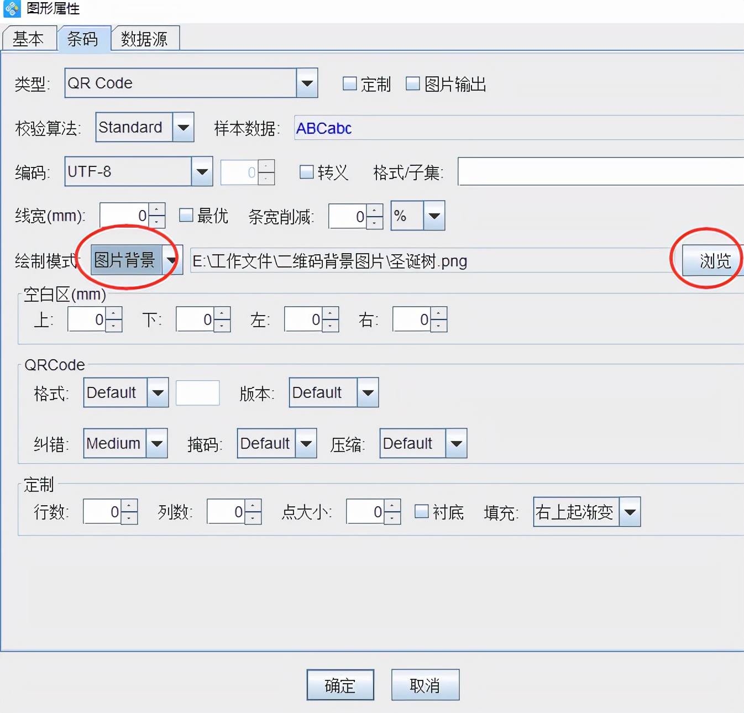
Task: Open the 格式 Default dropdown under QRCode
Action: [156, 392]
